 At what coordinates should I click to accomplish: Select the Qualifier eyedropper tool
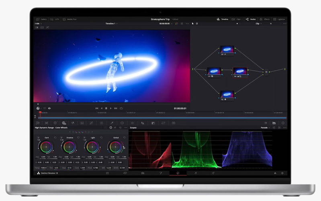112,123
